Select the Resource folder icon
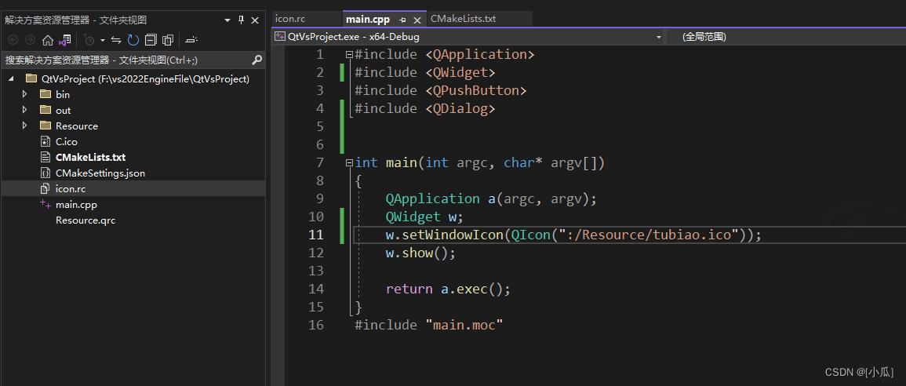 pos(45,126)
